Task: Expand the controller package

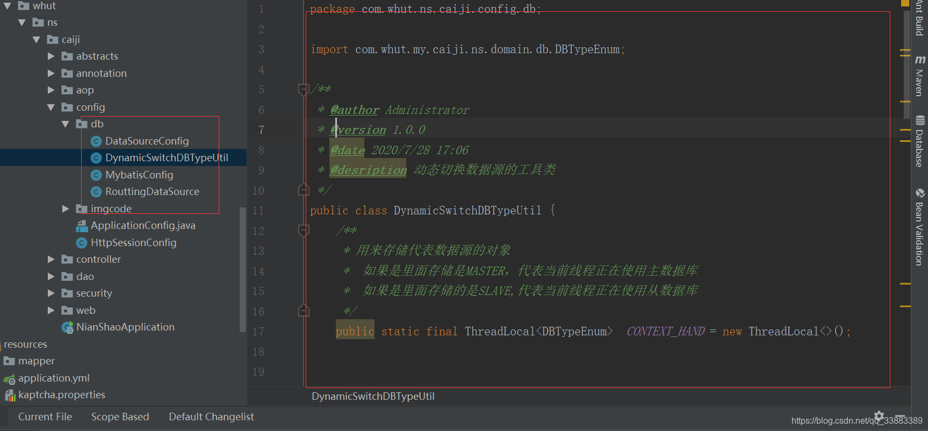Action: 51,260
